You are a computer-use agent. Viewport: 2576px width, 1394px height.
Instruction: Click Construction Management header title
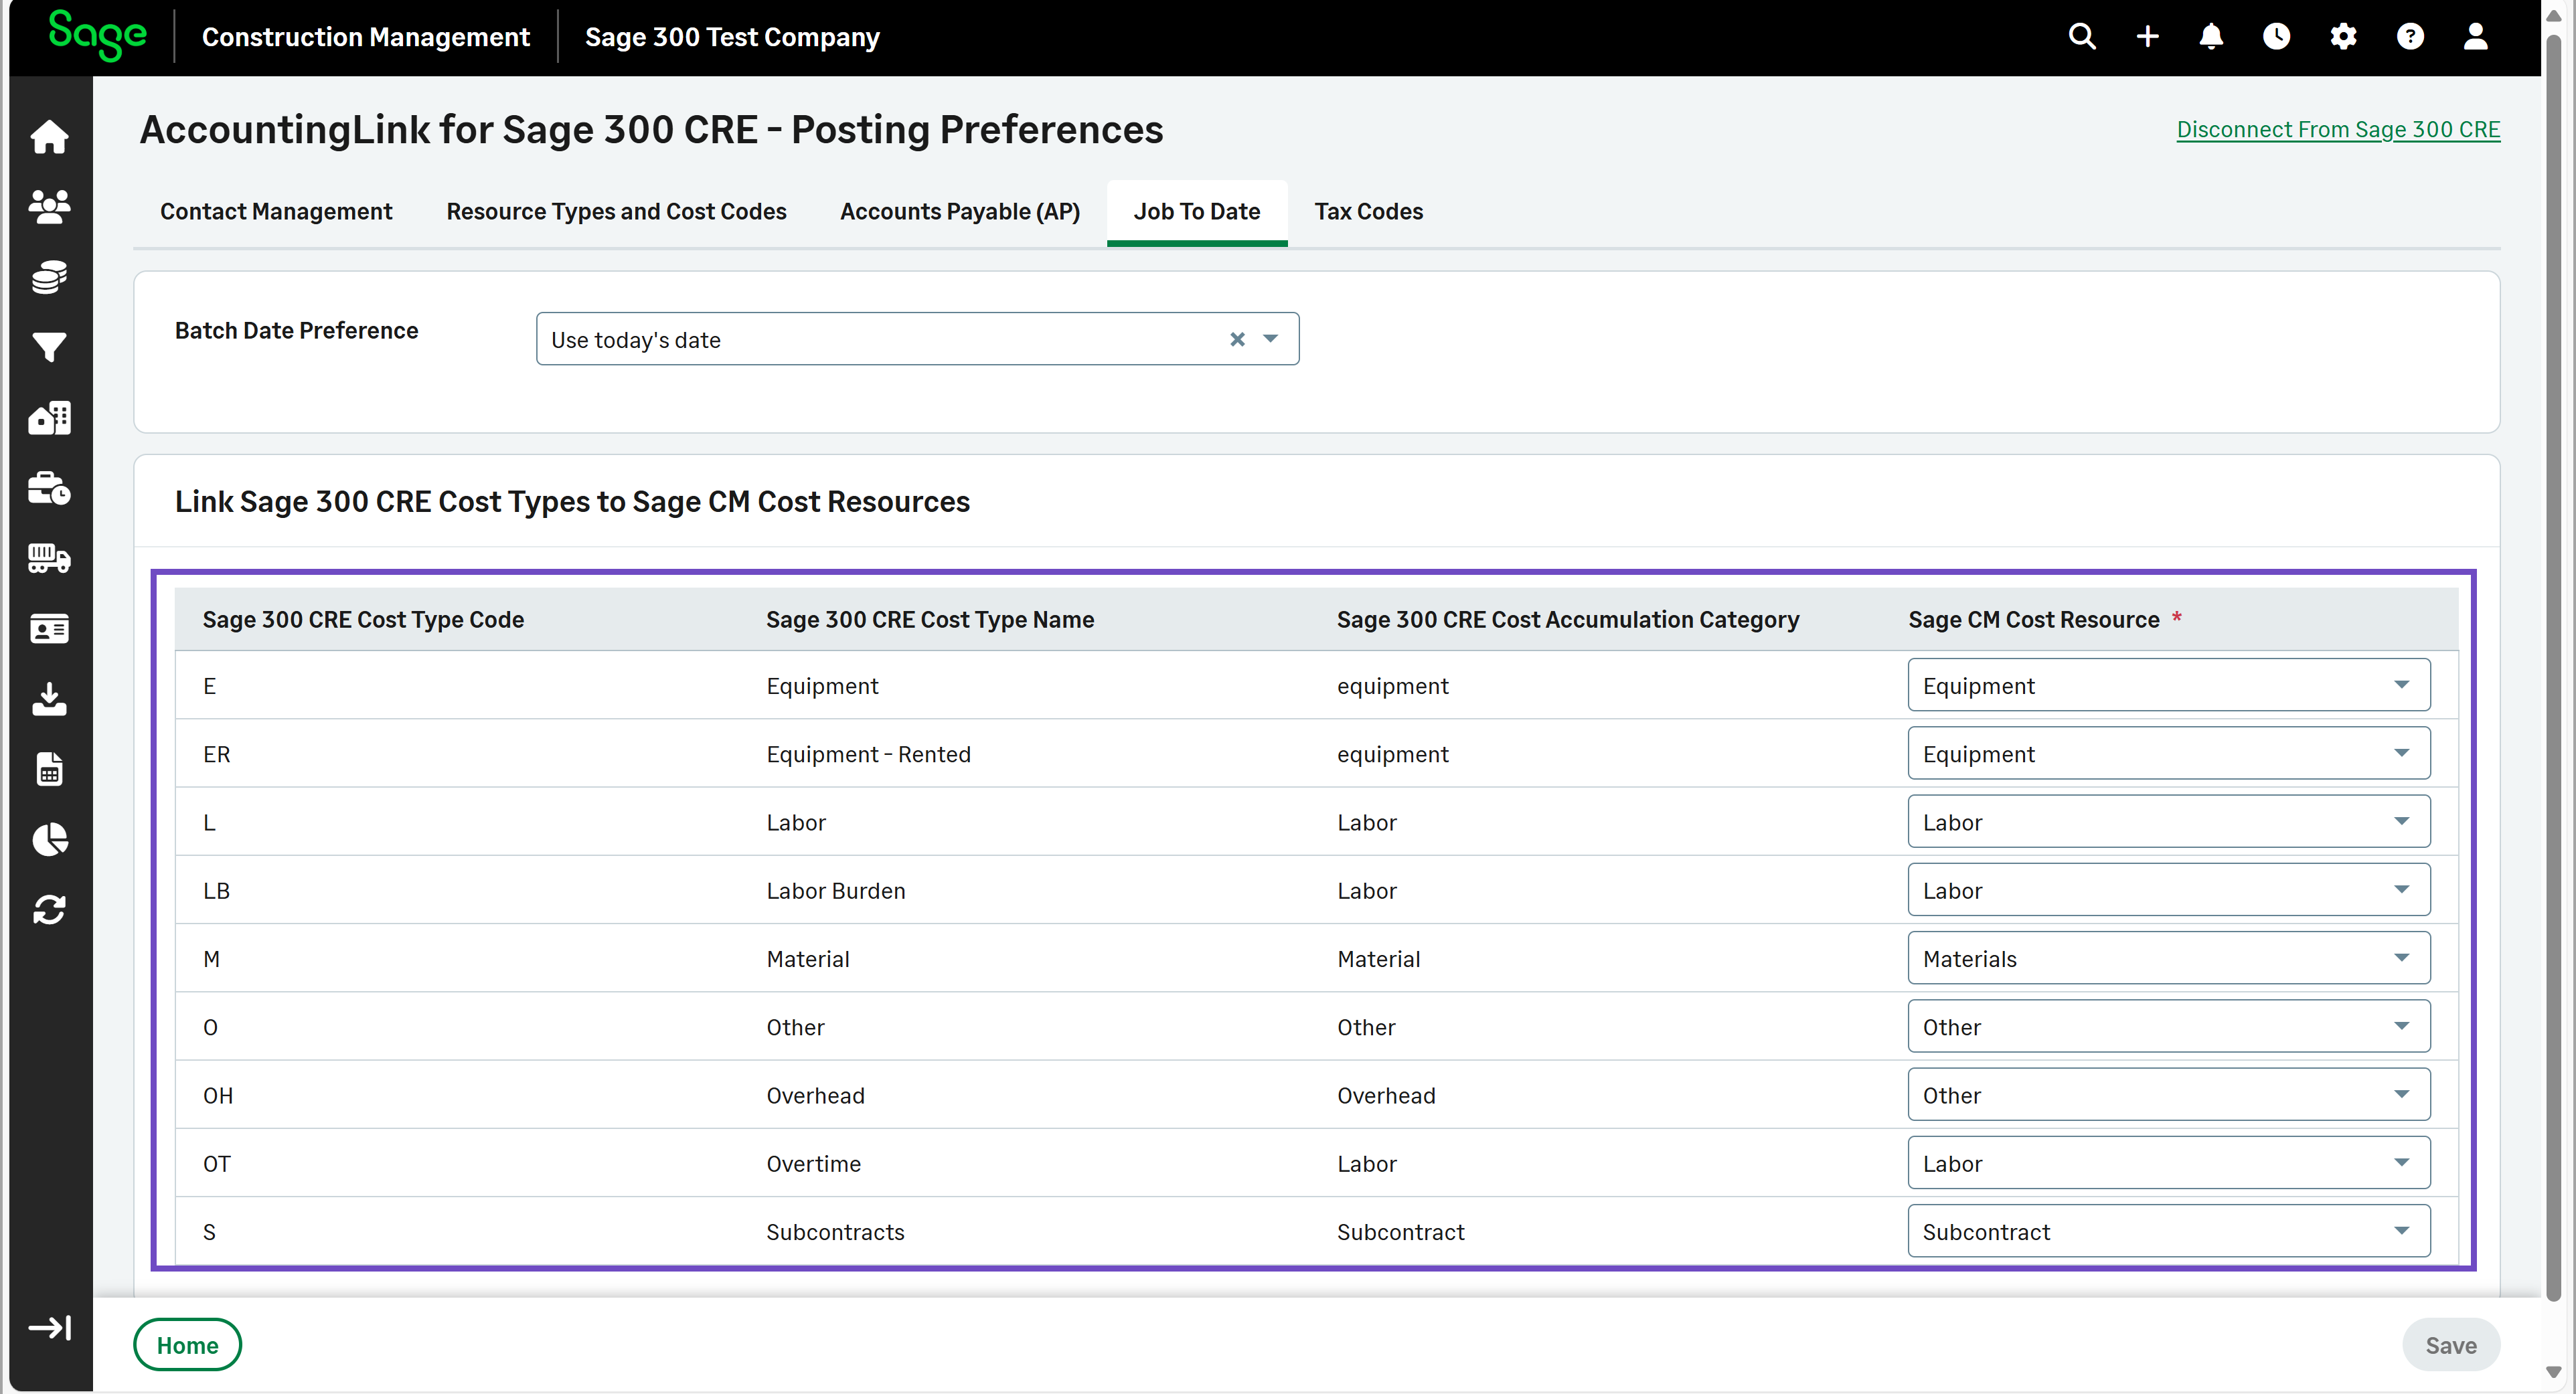click(x=366, y=37)
